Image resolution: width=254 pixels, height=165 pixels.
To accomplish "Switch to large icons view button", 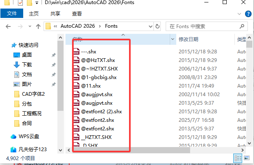I will coord(247,158).
